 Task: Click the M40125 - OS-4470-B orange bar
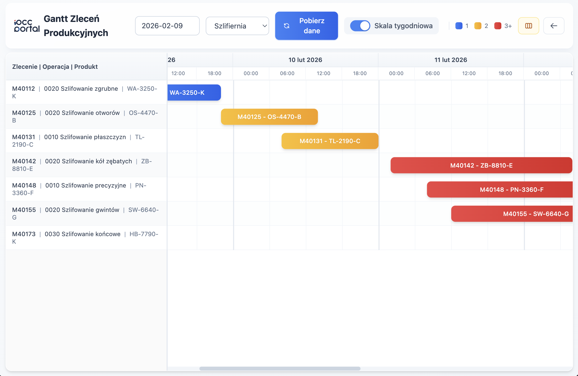point(269,117)
